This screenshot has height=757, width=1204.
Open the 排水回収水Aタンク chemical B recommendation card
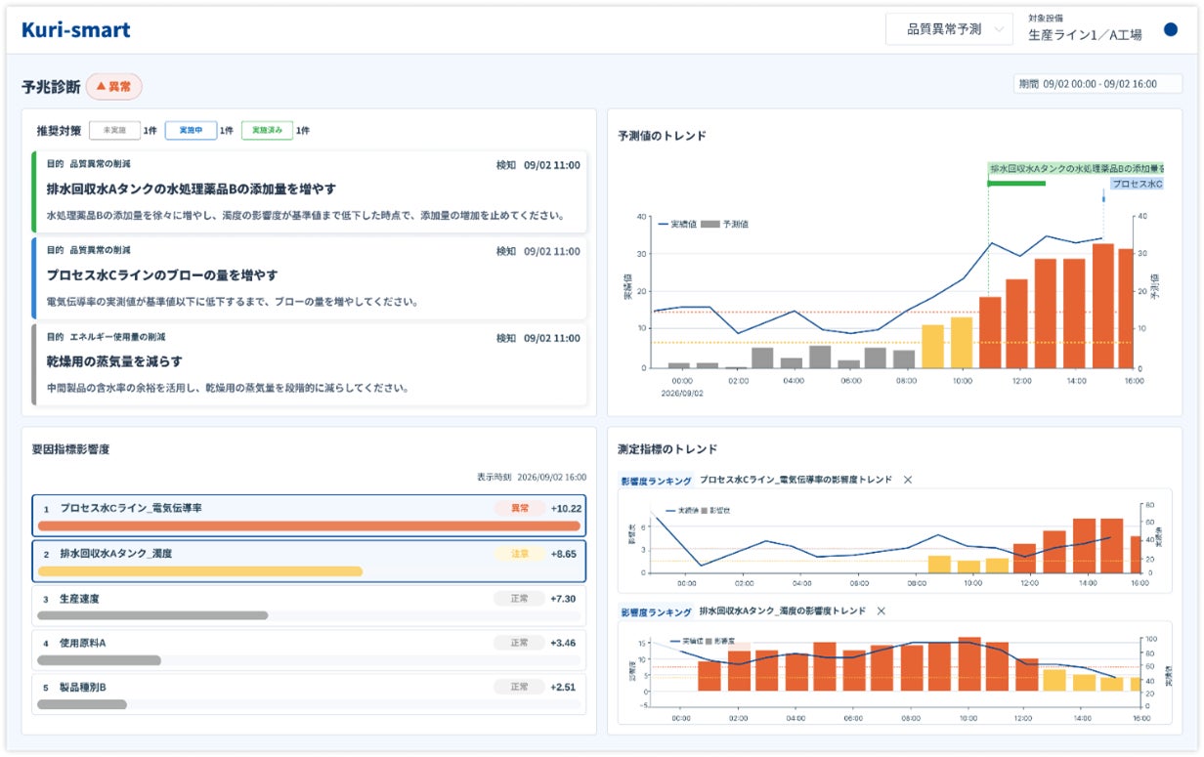point(309,191)
